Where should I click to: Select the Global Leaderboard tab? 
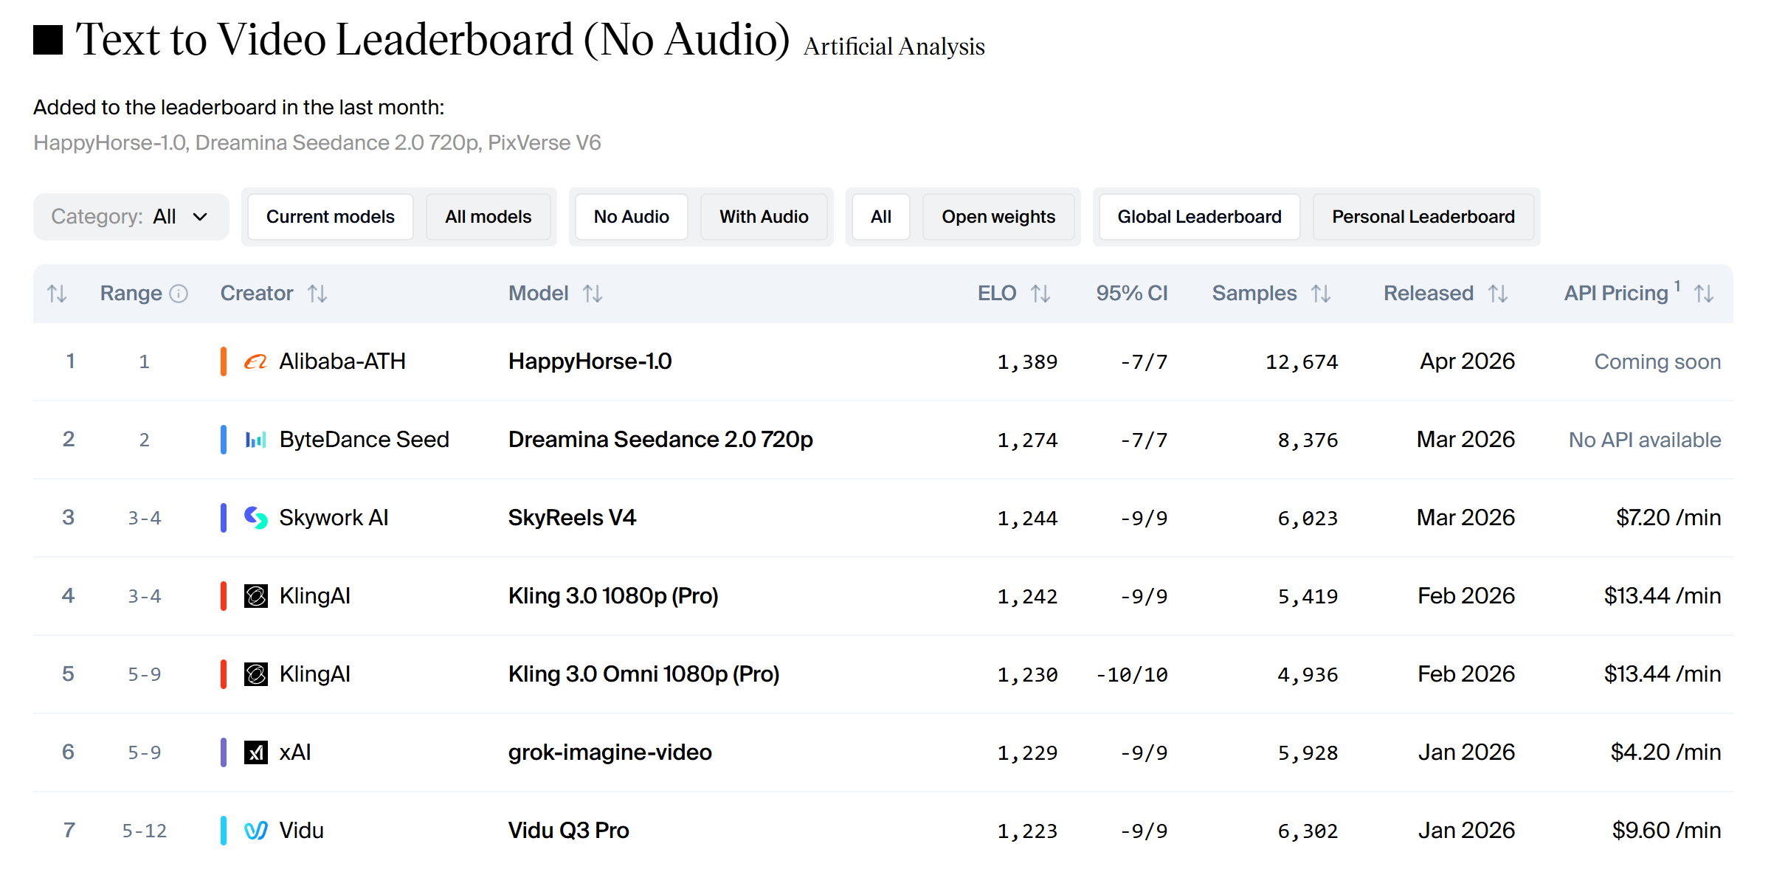1199,217
